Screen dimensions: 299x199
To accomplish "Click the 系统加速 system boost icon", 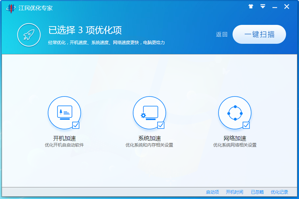I will pos(149,113).
